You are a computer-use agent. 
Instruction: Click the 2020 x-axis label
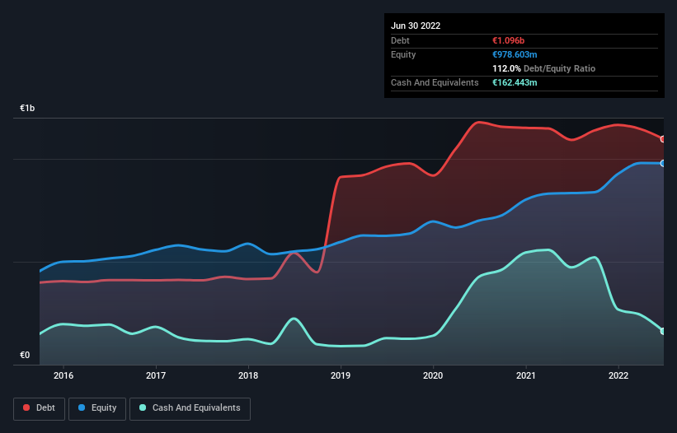tap(433, 375)
